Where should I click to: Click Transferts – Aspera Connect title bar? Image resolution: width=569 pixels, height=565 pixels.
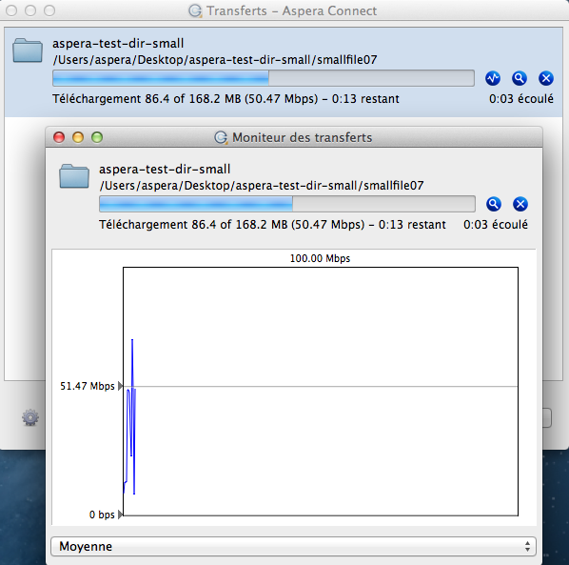click(284, 10)
